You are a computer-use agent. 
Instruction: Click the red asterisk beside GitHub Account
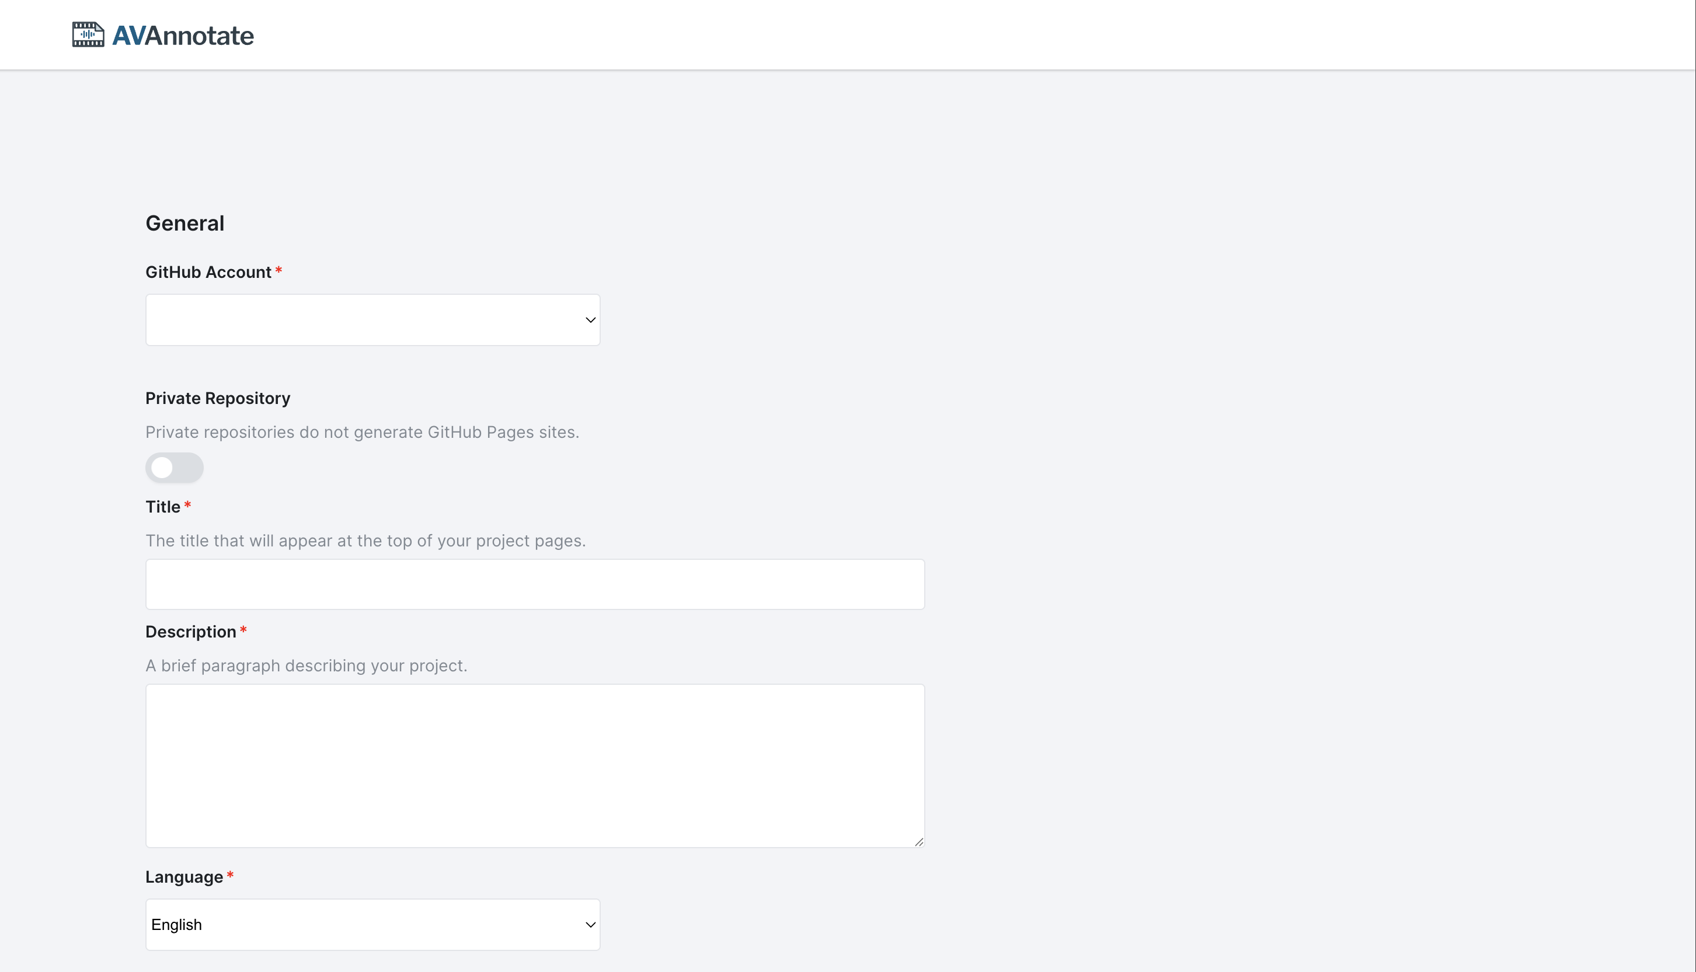(x=279, y=270)
